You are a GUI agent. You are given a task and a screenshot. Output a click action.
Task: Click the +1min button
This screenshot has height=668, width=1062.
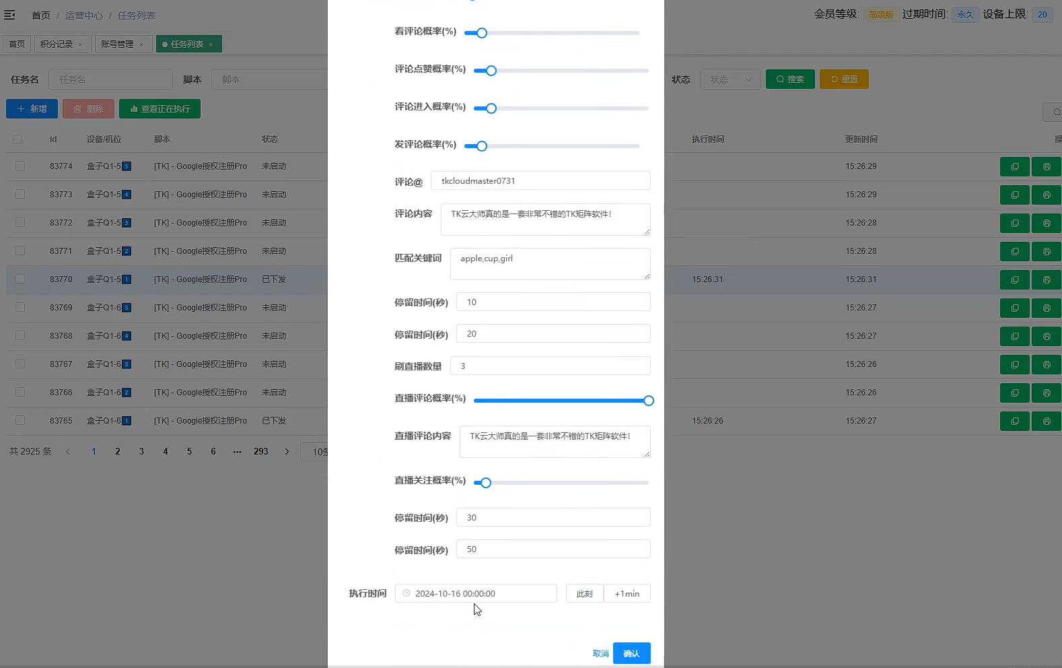point(627,593)
